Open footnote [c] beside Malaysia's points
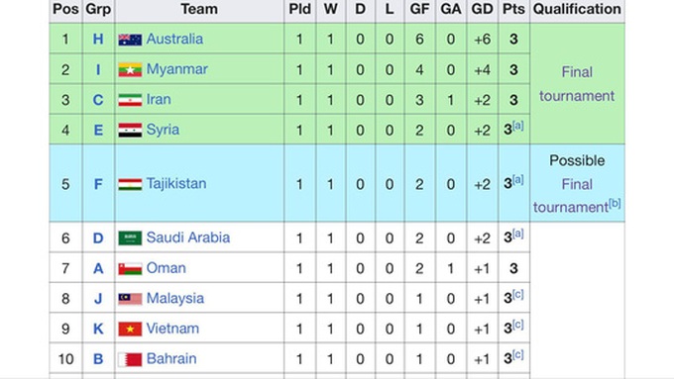The width and height of the screenshot is (674, 379). click(518, 295)
